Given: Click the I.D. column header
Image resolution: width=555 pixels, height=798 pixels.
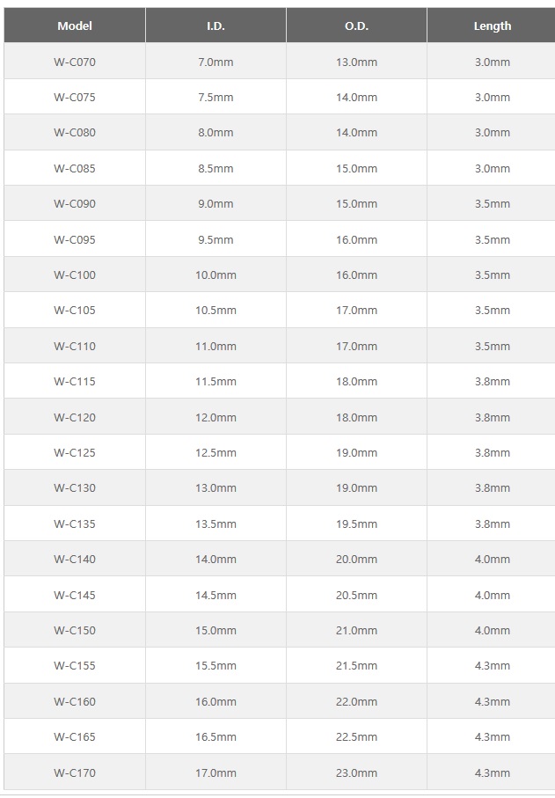Looking at the screenshot, I should point(215,26).
